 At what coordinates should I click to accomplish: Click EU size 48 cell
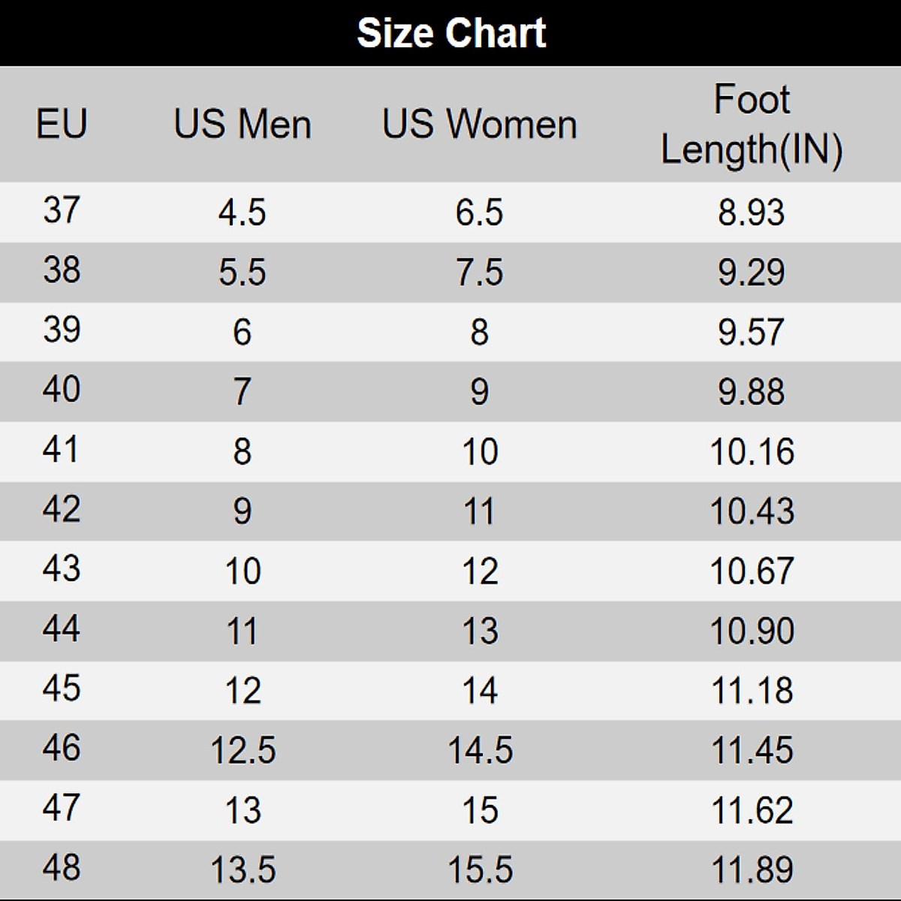click(x=62, y=868)
